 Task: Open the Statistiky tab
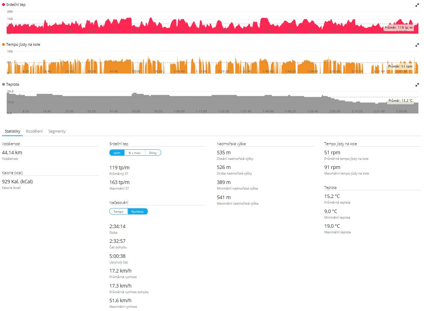tap(12, 131)
